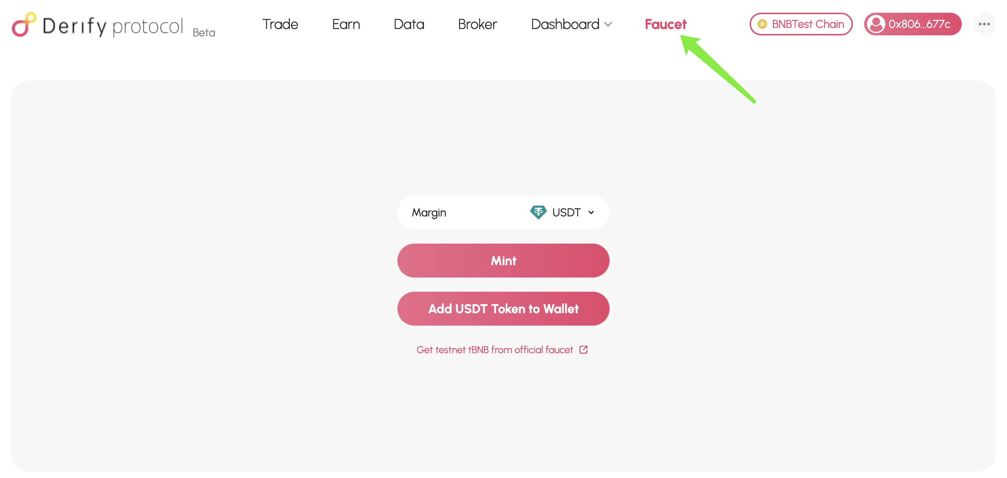
Task: Click the Derify protocol wordmark
Action: coord(112,26)
